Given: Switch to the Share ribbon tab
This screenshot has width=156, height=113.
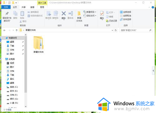Looking at the screenshot, I should coord(23,7).
